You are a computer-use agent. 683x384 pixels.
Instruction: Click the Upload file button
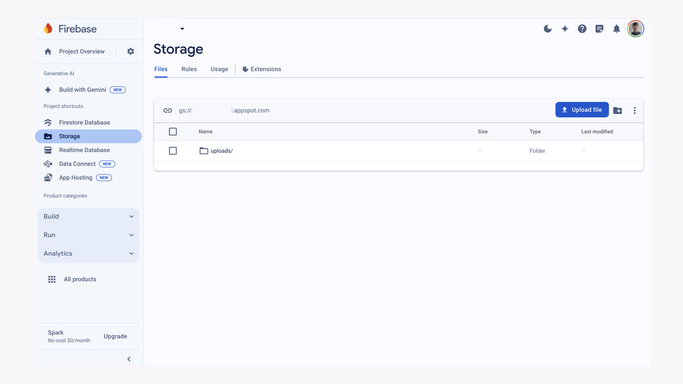click(x=582, y=110)
